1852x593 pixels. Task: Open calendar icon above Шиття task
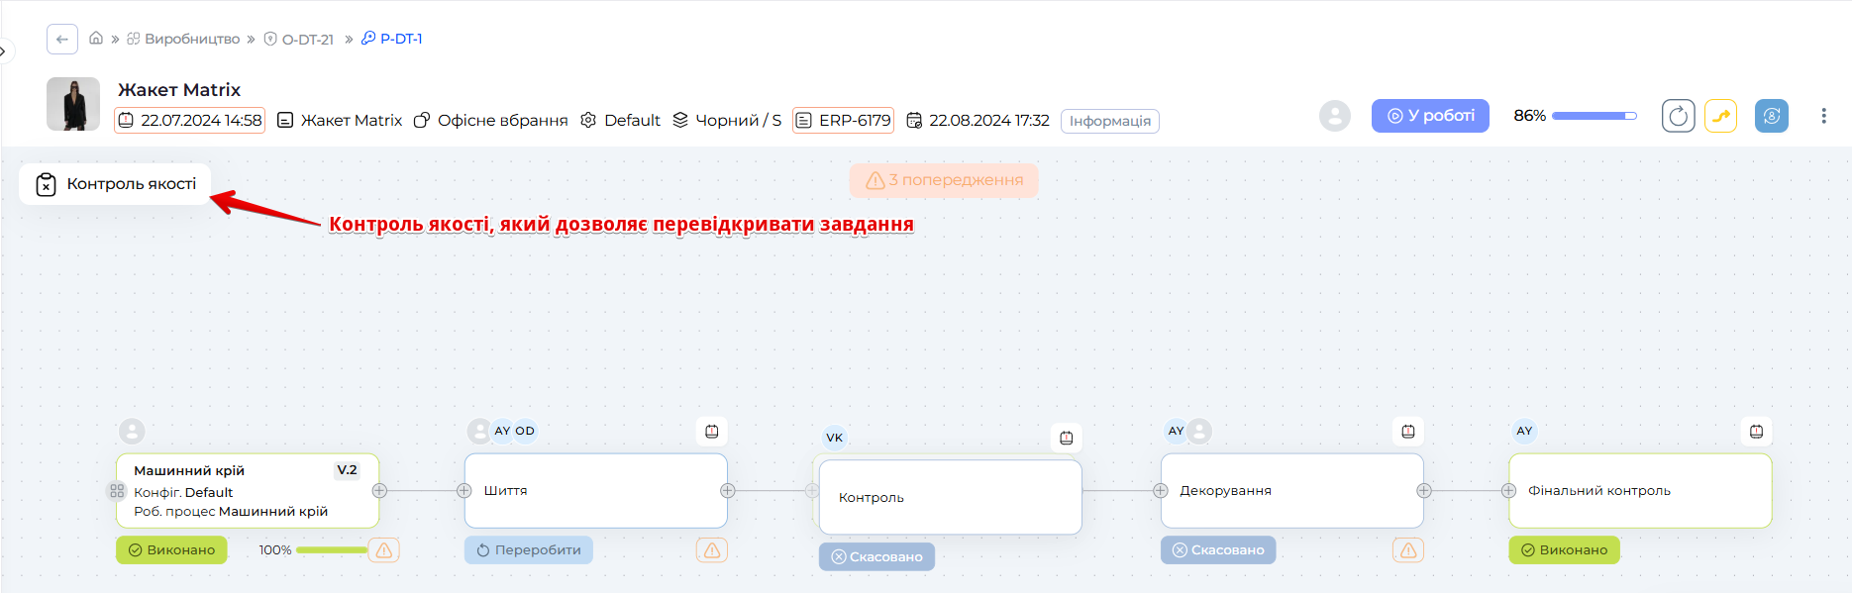coord(712,431)
